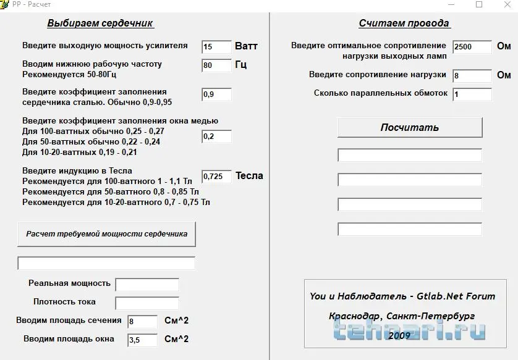Image resolution: width=518 pixels, height=360 pixels.
Task: Select the copper window fill coefficient field
Action: point(216,136)
